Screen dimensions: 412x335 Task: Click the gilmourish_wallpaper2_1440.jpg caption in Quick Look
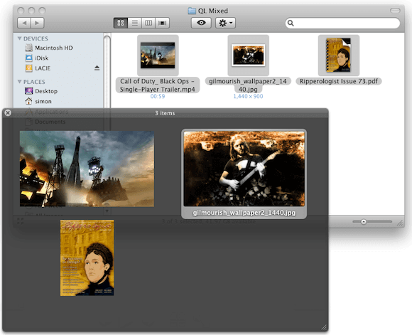[244, 213]
